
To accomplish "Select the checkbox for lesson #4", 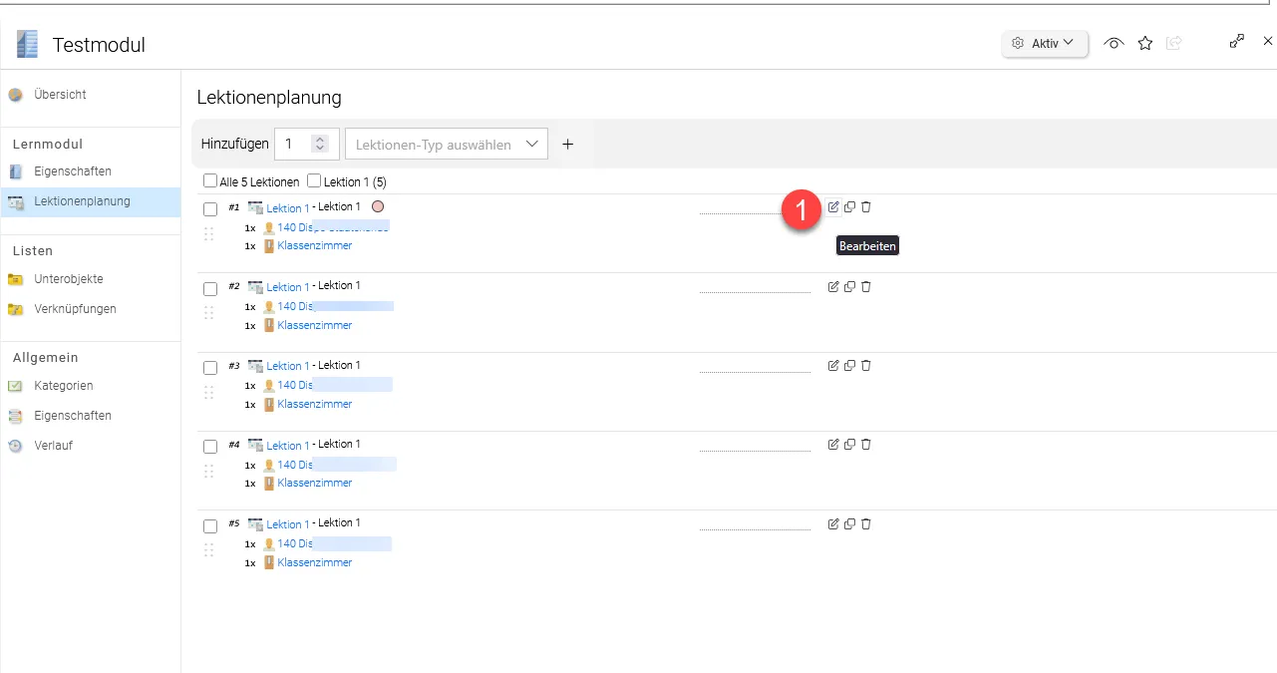I will click(x=210, y=447).
